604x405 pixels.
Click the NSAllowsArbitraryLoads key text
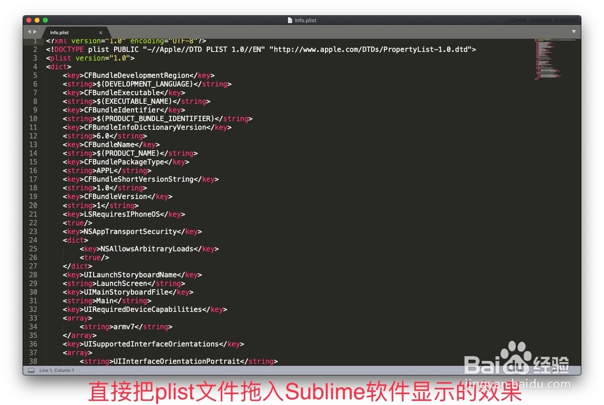pos(147,249)
